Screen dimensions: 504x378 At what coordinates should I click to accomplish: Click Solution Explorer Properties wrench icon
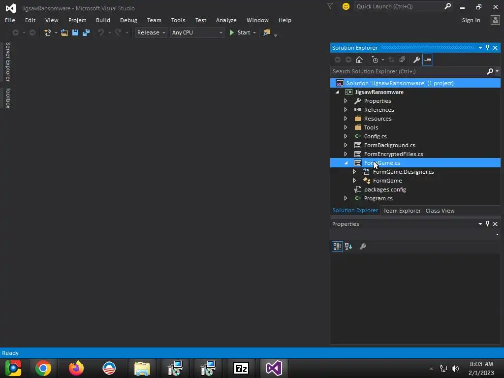[416, 60]
